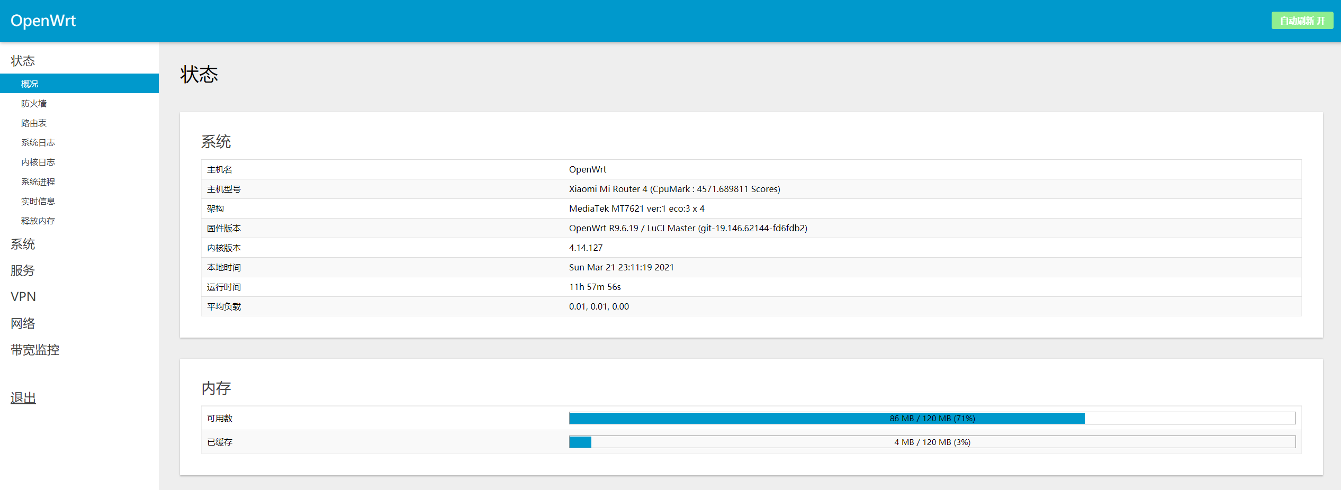Expand the 带宽监控 sidebar menu section
The image size is (1341, 490).
[35, 350]
